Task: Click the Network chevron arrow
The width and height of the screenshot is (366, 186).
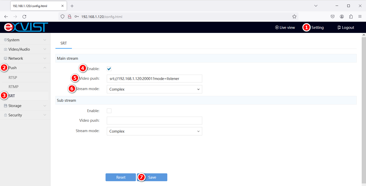Action: [45, 58]
